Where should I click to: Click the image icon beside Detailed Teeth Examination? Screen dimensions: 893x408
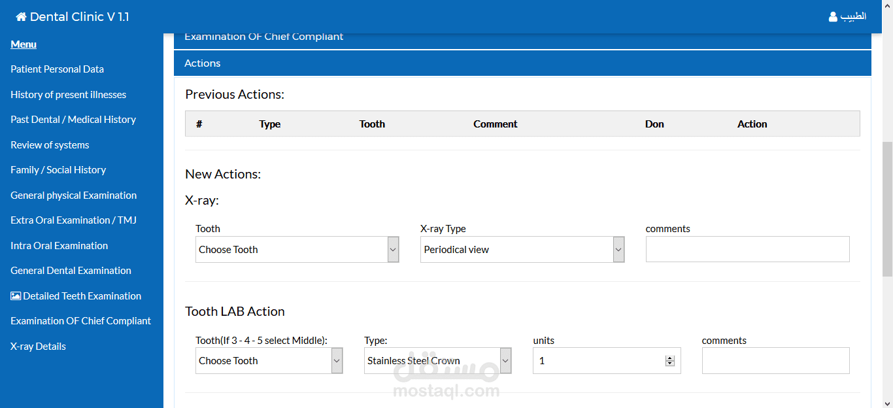[x=16, y=296]
